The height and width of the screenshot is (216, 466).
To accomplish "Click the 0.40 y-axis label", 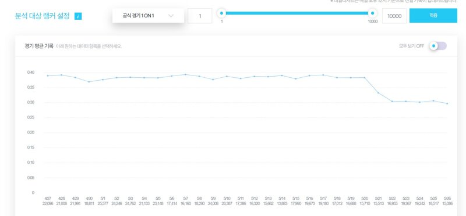I will click(31, 73).
